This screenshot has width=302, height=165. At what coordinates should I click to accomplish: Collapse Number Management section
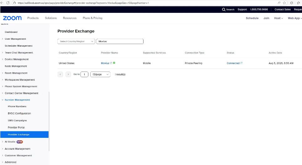pyautogui.click(x=3, y=100)
